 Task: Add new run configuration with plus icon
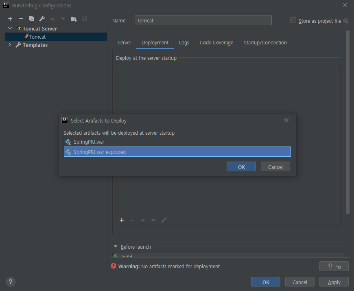pos(10,19)
